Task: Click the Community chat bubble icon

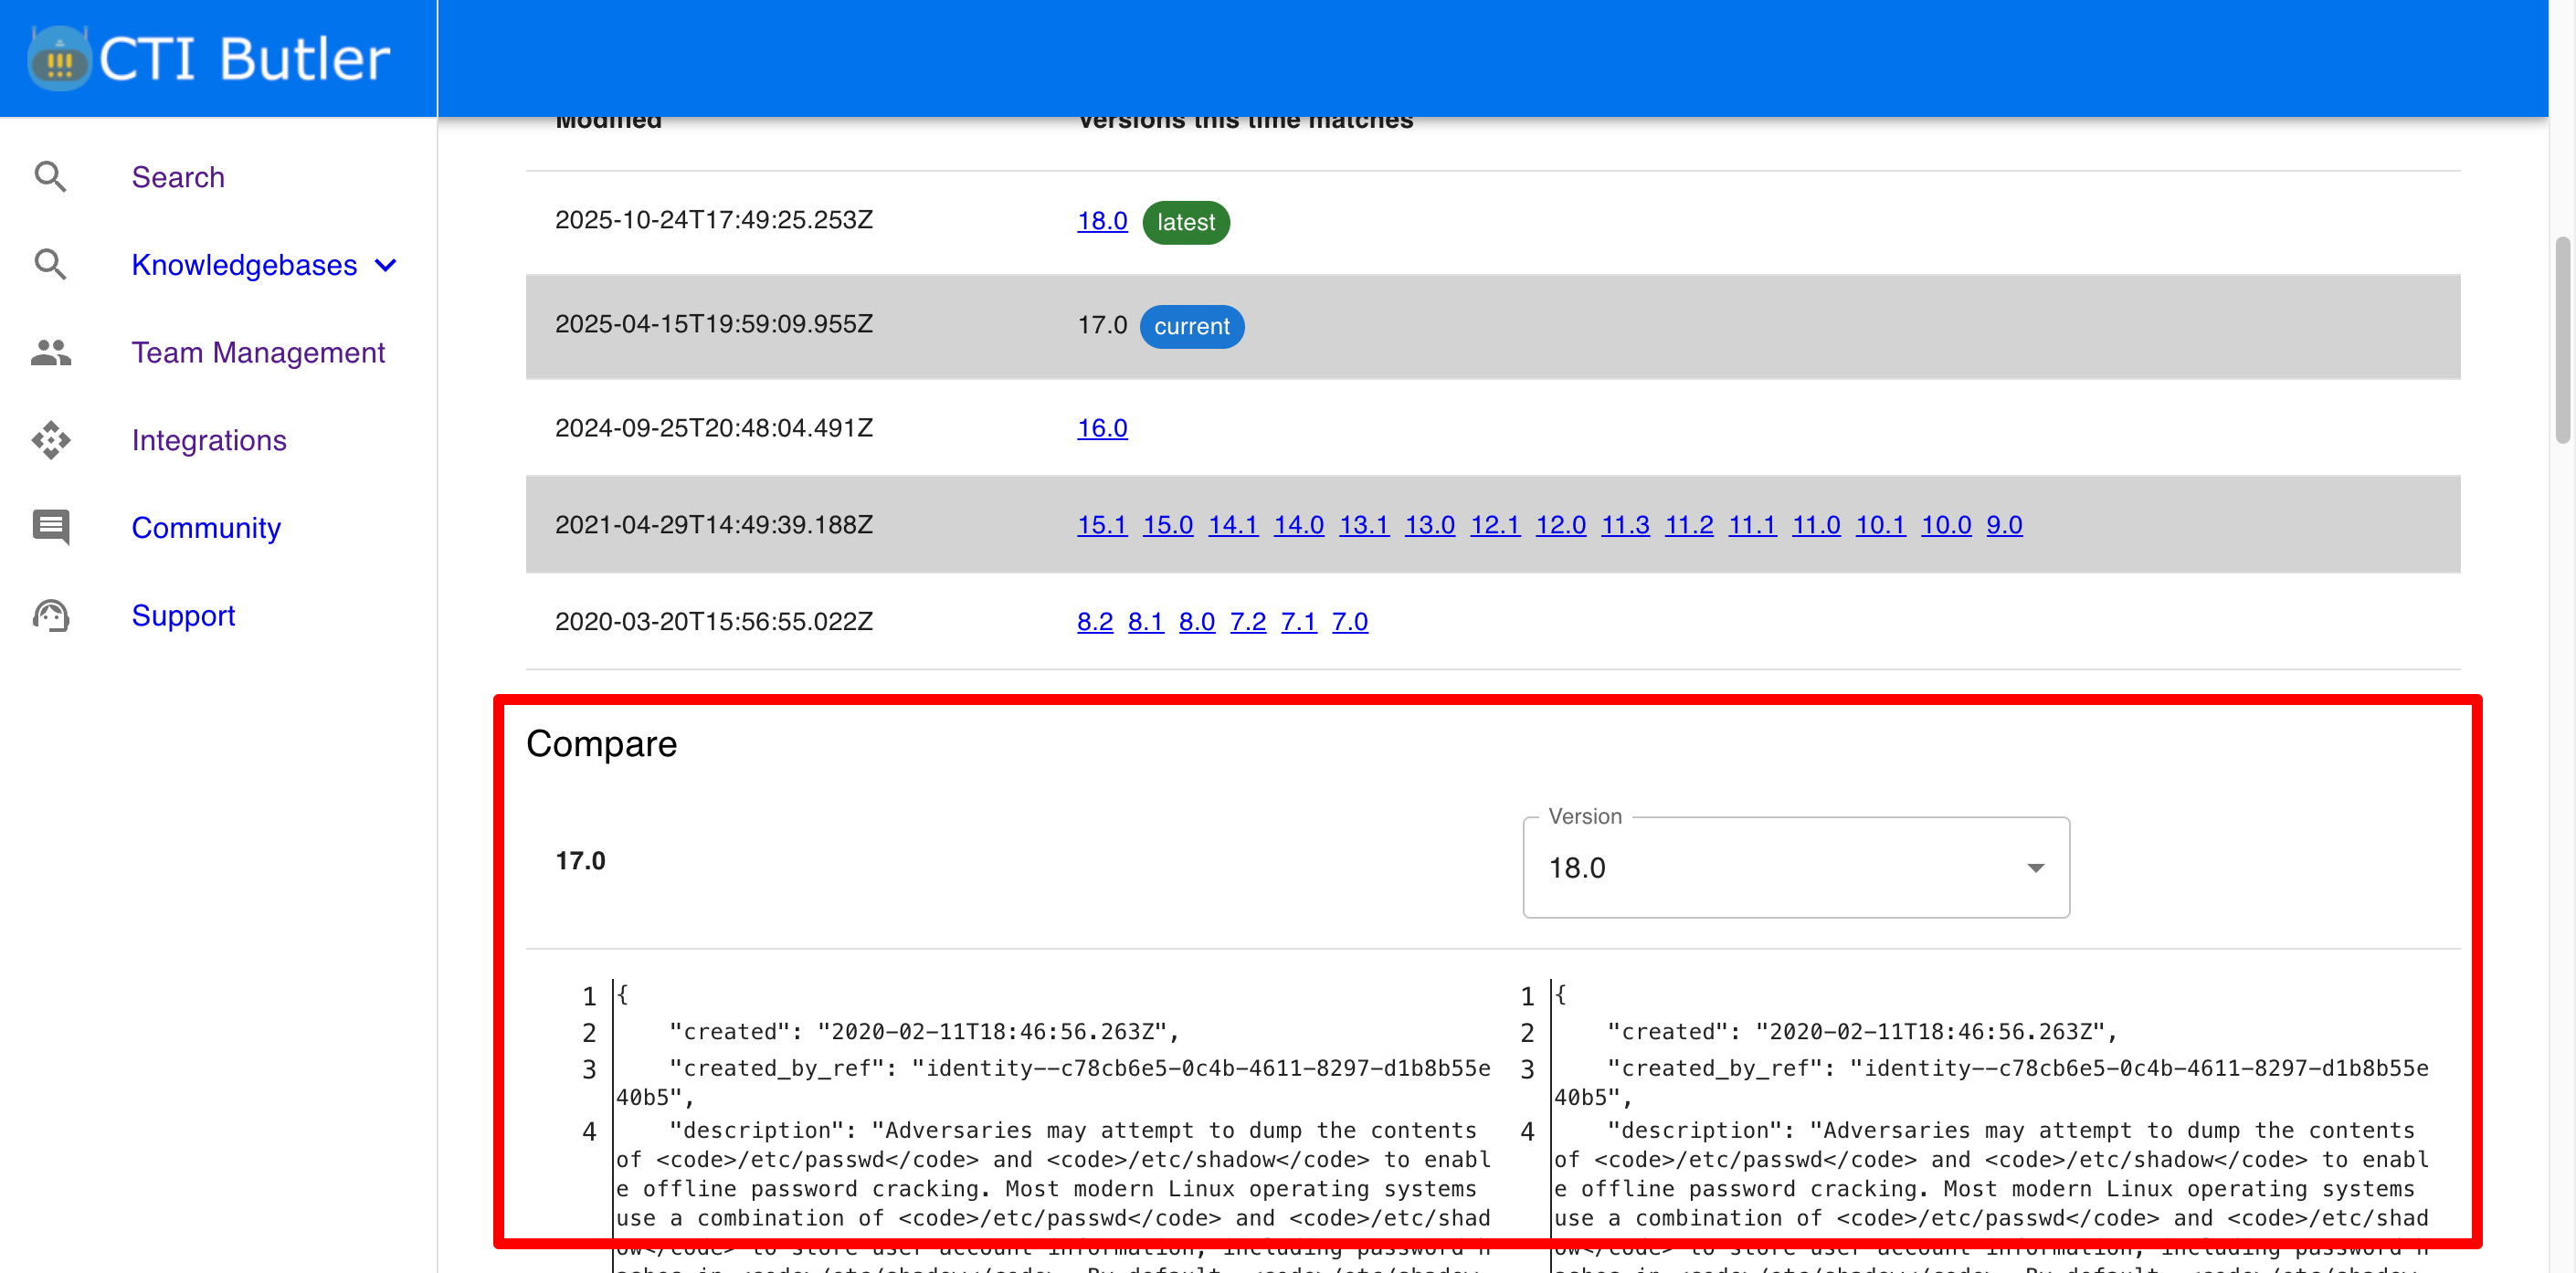Action: point(50,527)
